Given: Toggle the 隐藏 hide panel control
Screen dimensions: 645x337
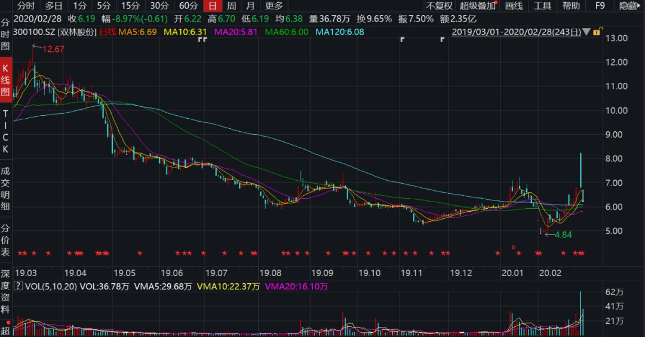Looking at the screenshot, I should coord(629,6).
